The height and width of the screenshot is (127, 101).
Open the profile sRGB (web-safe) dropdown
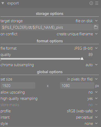point(49,111)
